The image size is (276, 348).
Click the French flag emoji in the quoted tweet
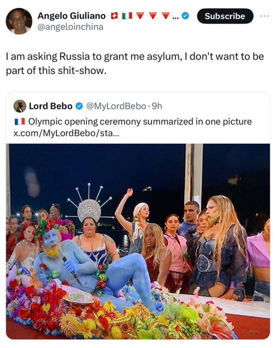pos(20,122)
